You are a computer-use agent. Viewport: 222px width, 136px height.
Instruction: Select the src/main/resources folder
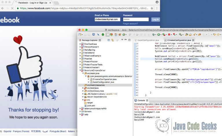click(x=96, y=85)
